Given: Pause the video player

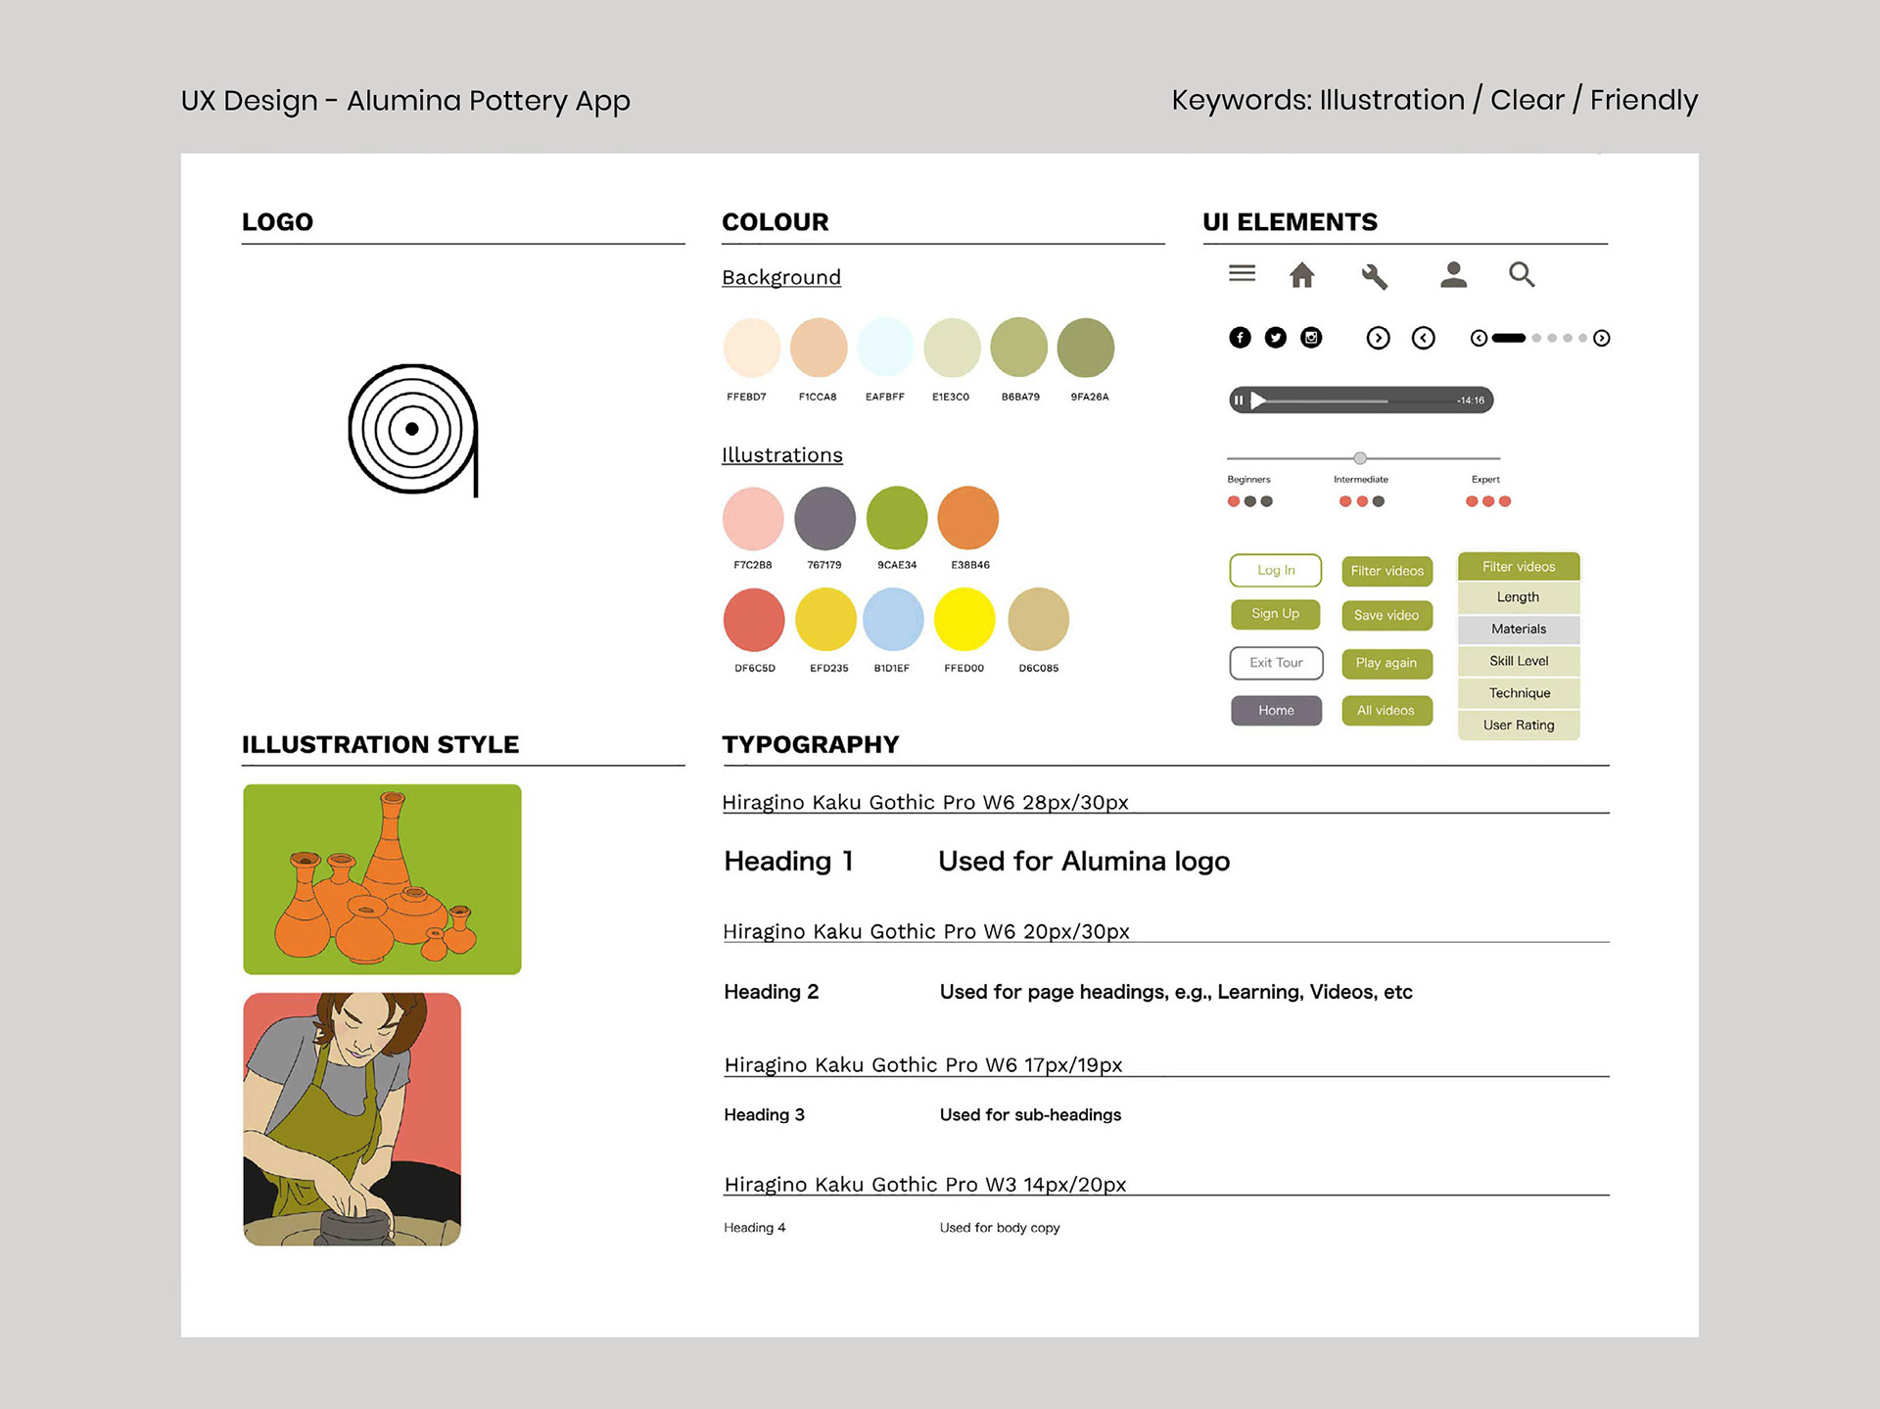Looking at the screenshot, I should [x=1239, y=399].
